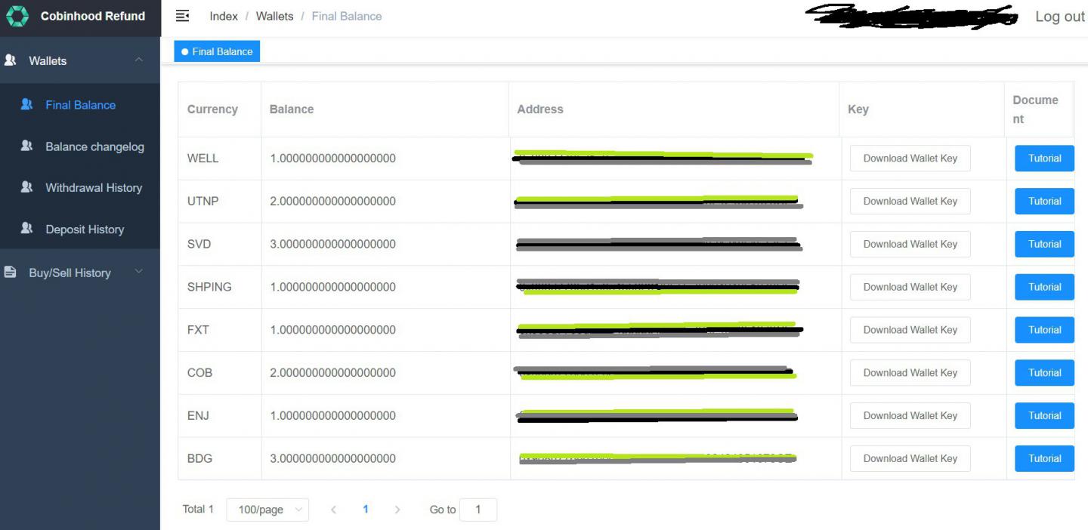1088x530 pixels.
Task: Go to next page arrow
Action: click(397, 510)
